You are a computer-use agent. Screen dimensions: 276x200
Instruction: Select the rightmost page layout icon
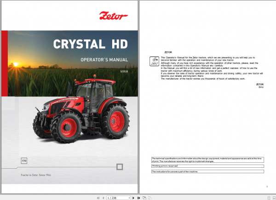pos(274,198)
